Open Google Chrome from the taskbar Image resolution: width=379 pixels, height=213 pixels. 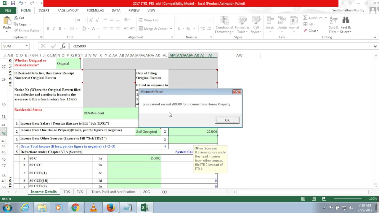click(75, 208)
